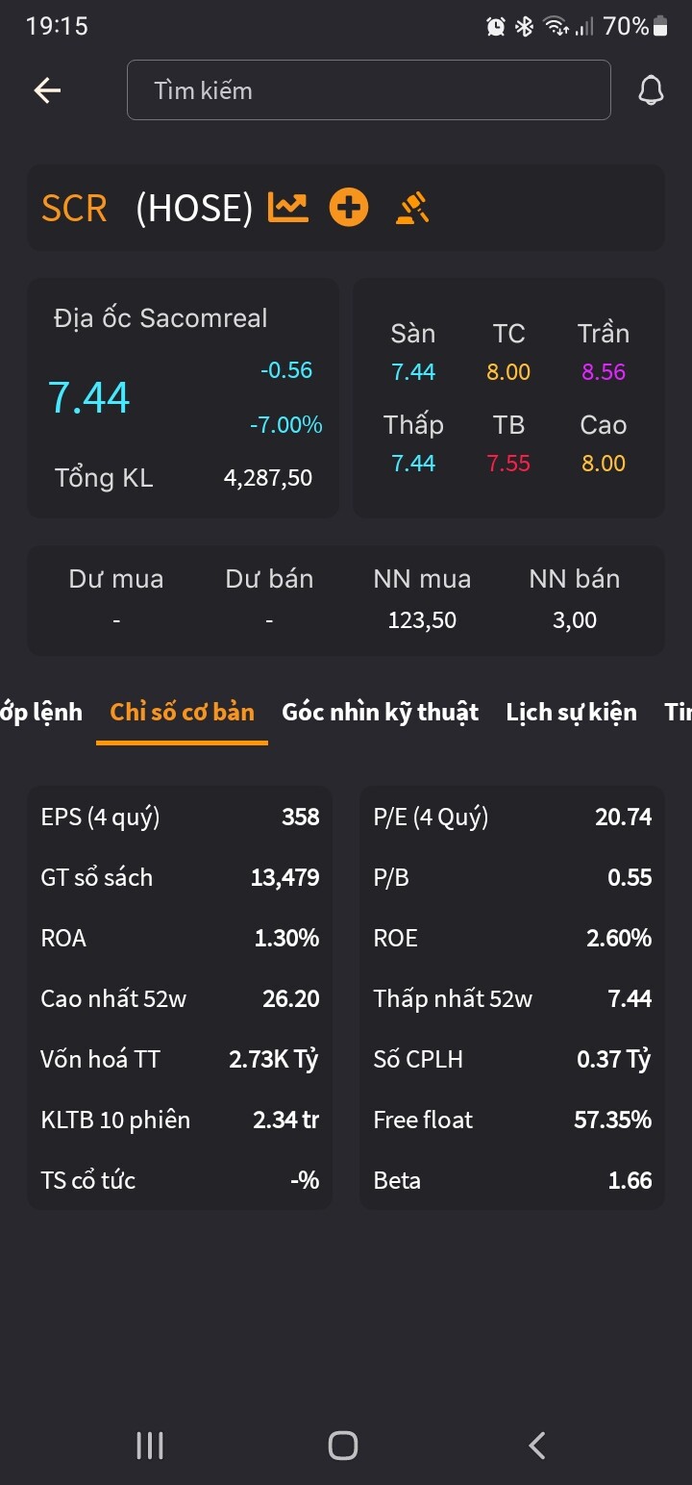Select the Lịch sự kiện tab

tap(571, 713)
